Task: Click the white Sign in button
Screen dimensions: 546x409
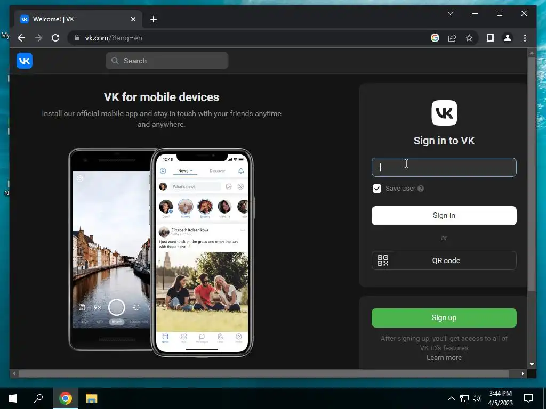Action: (x=444, y=216)
